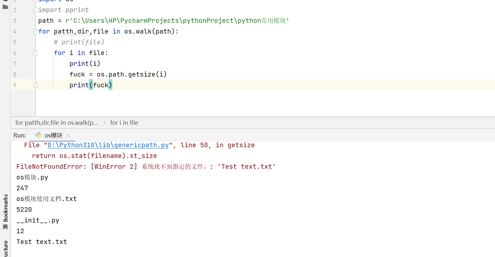Place cursor on 'import pprint' line

[64, 10]
